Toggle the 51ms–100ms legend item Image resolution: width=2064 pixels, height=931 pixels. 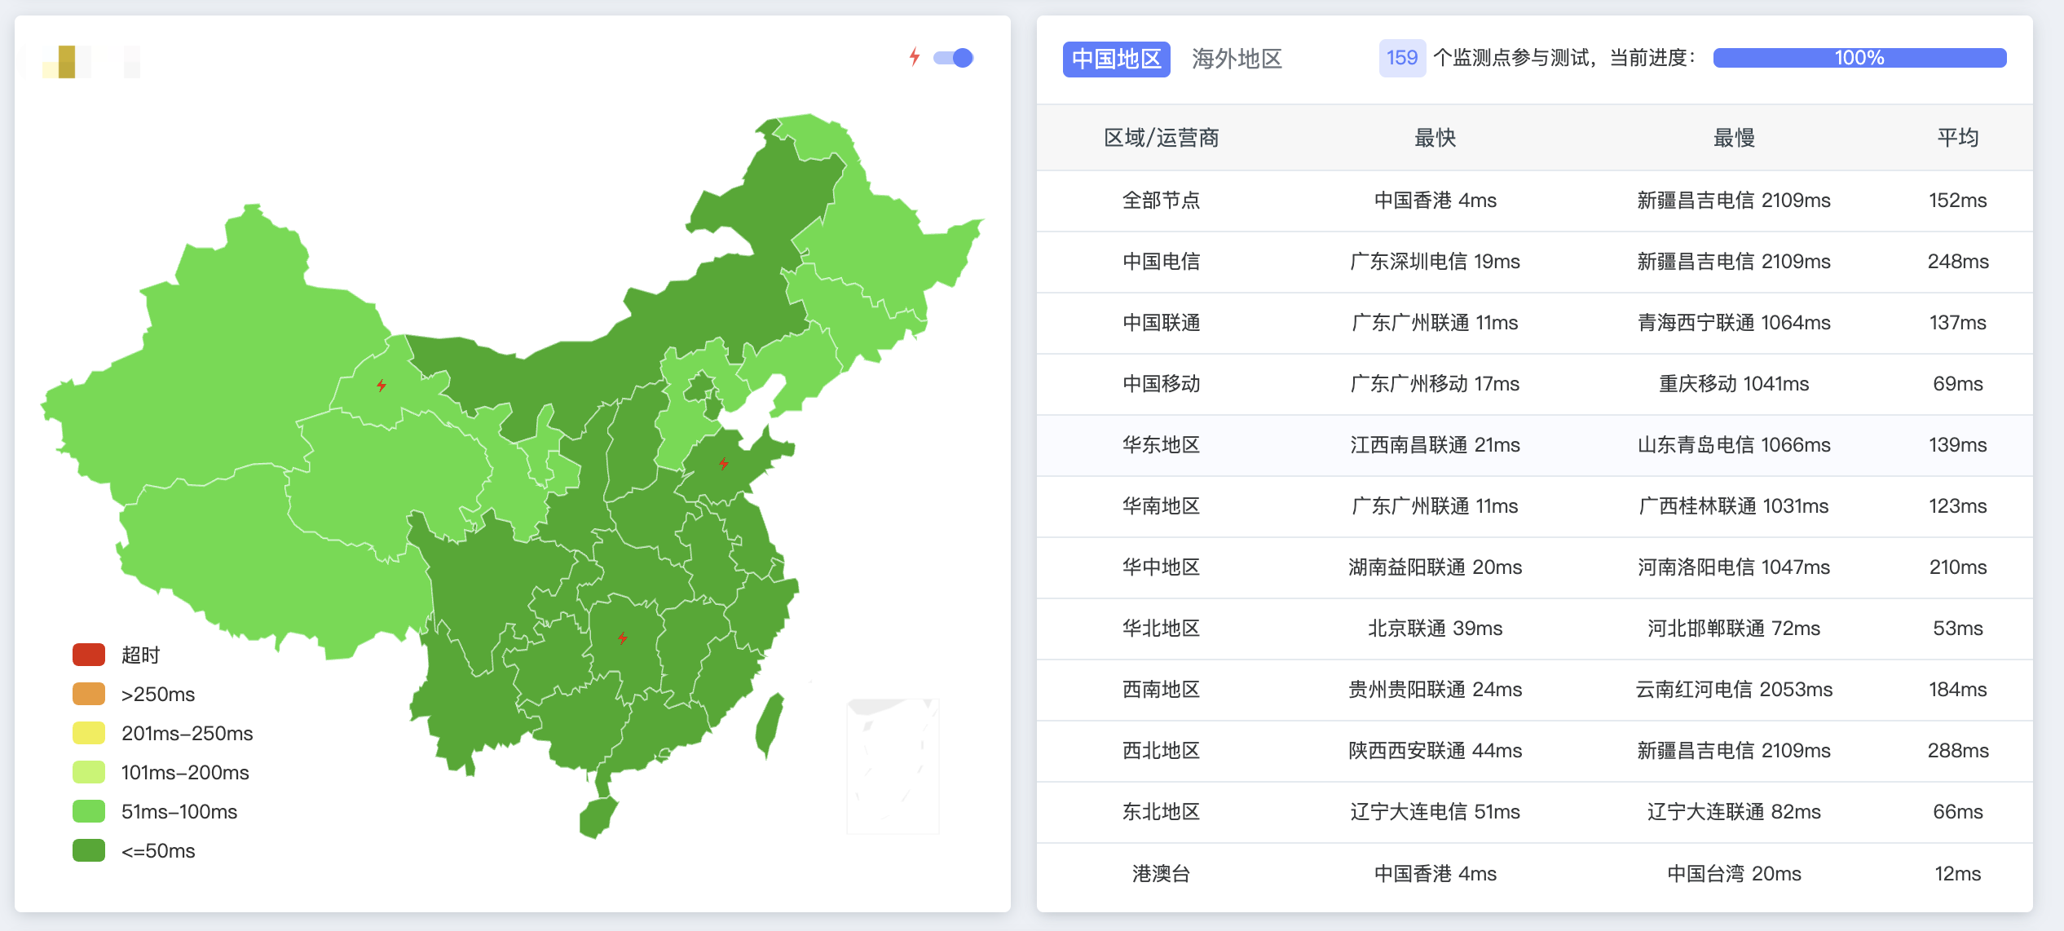point(89,811)
